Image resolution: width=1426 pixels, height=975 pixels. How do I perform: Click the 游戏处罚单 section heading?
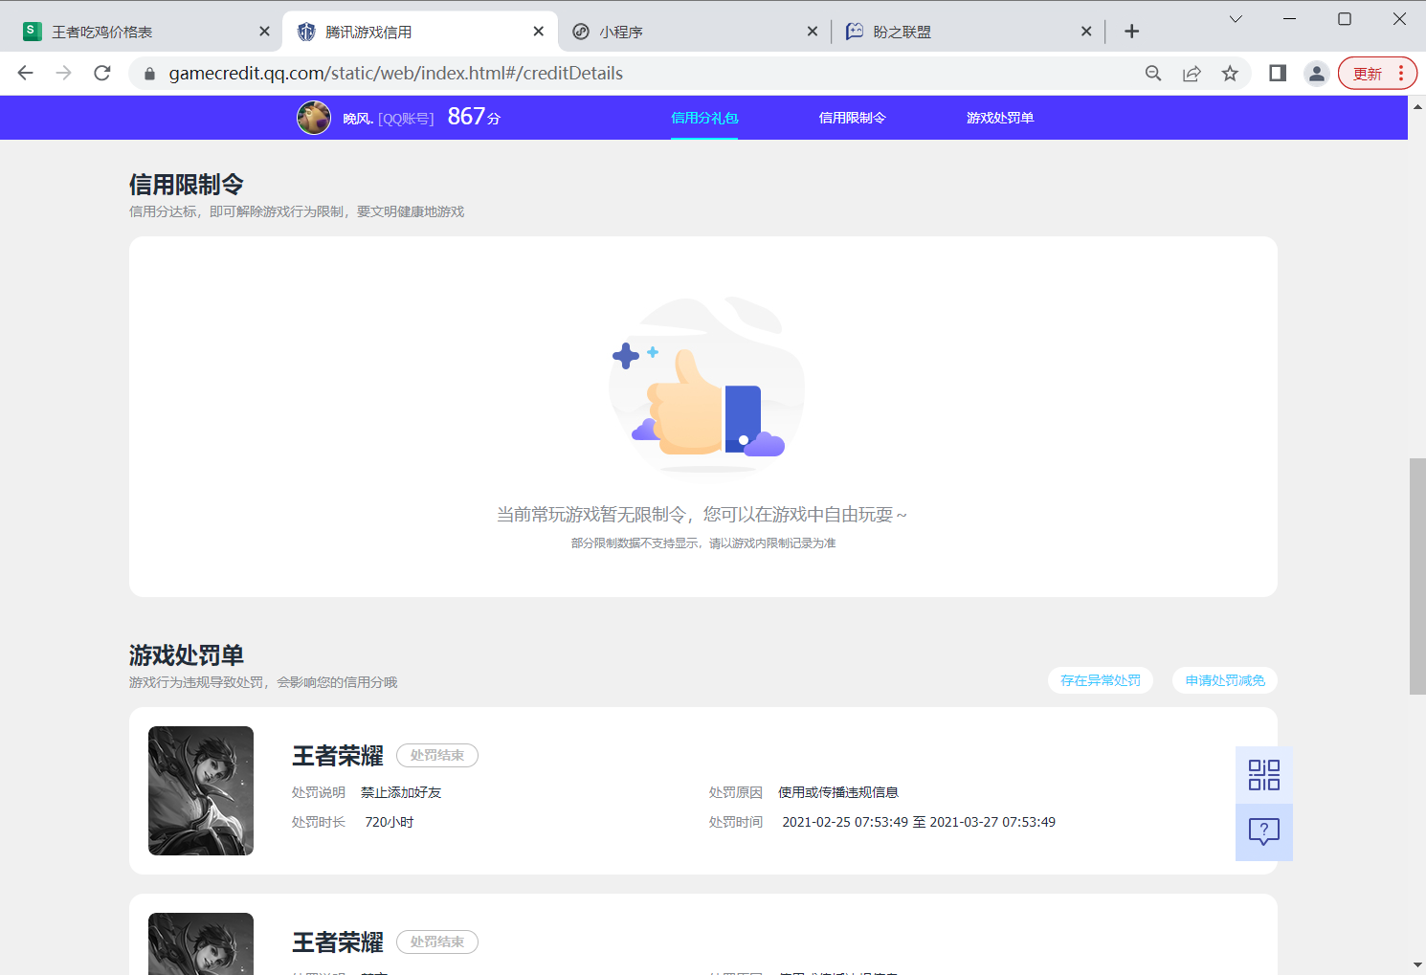[187, 655]
